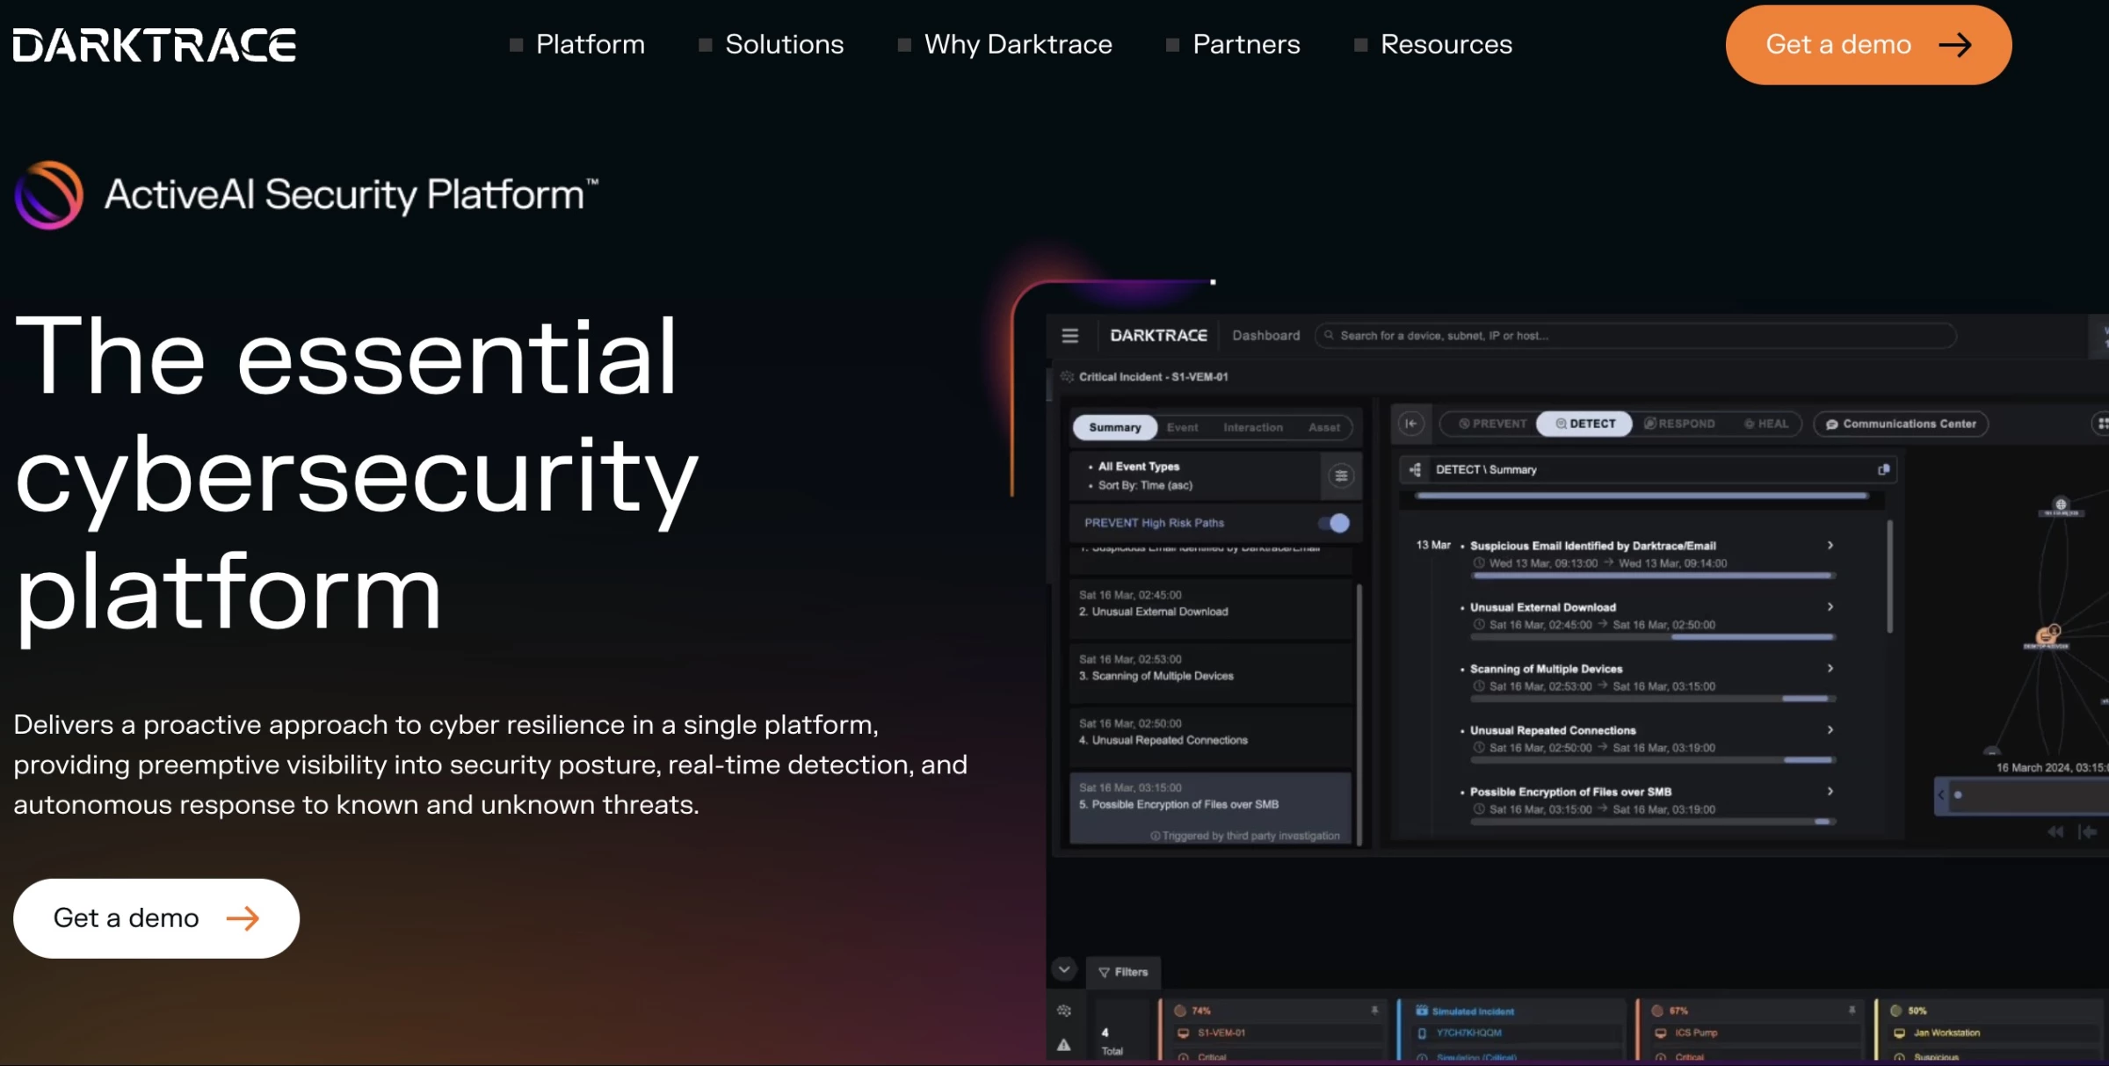
Task: Select '3. Scanning of Multiple Devices' list row
Action: click(1210, 671)
